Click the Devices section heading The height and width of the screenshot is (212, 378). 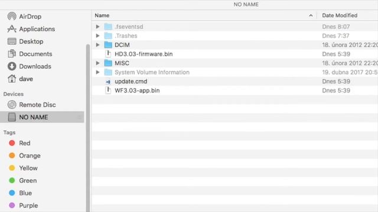14,94
